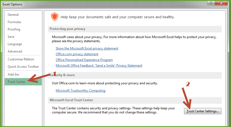Select Trust Center in the sidebar
Viewport: 231px width, 127px height.
click(17, 82)
